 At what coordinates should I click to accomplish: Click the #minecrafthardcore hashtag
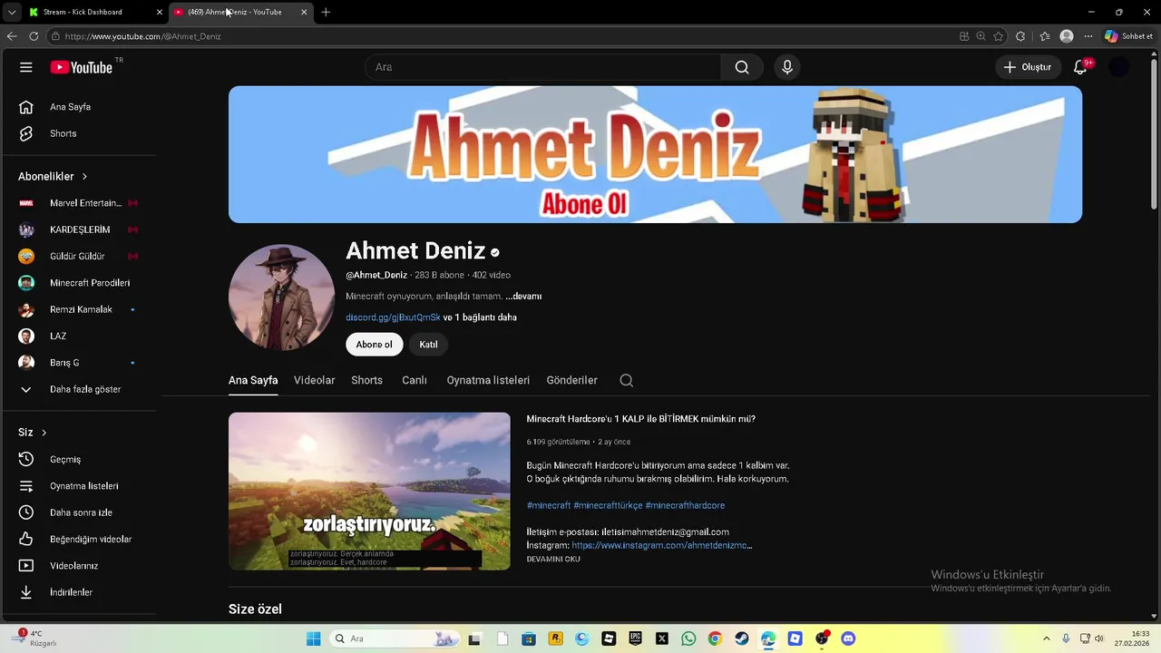pyautogui.click(x=685, y=505)
